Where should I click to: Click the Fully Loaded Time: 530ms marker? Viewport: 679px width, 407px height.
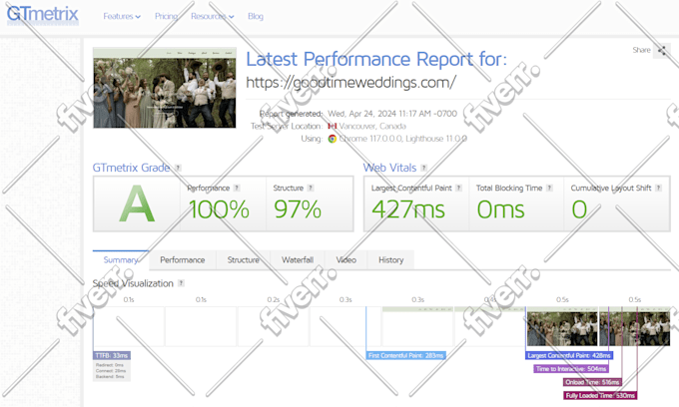(x=600, y=396)
